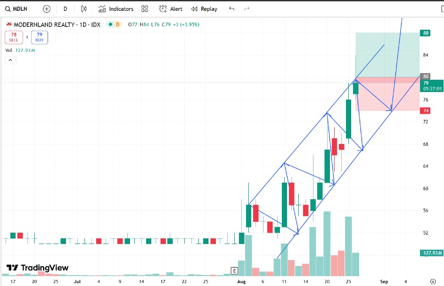Screen dimensions: 444x286
Task: Open candlestick chart style selector
Action: (x=83, y=9)
